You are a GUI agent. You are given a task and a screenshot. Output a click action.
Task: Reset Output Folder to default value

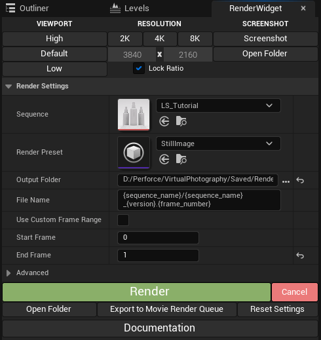tap(300, 180)
